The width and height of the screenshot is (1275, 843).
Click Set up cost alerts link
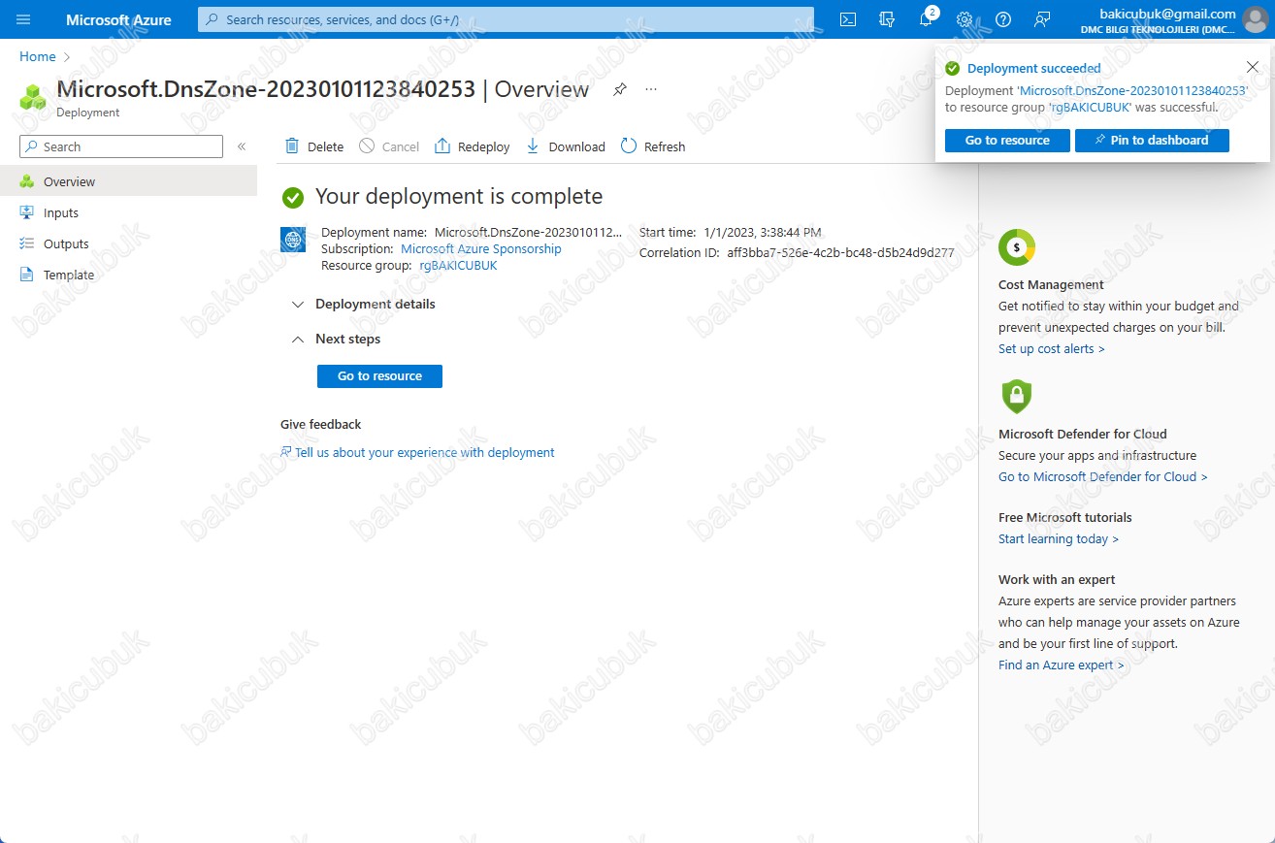coord(1051,349)
